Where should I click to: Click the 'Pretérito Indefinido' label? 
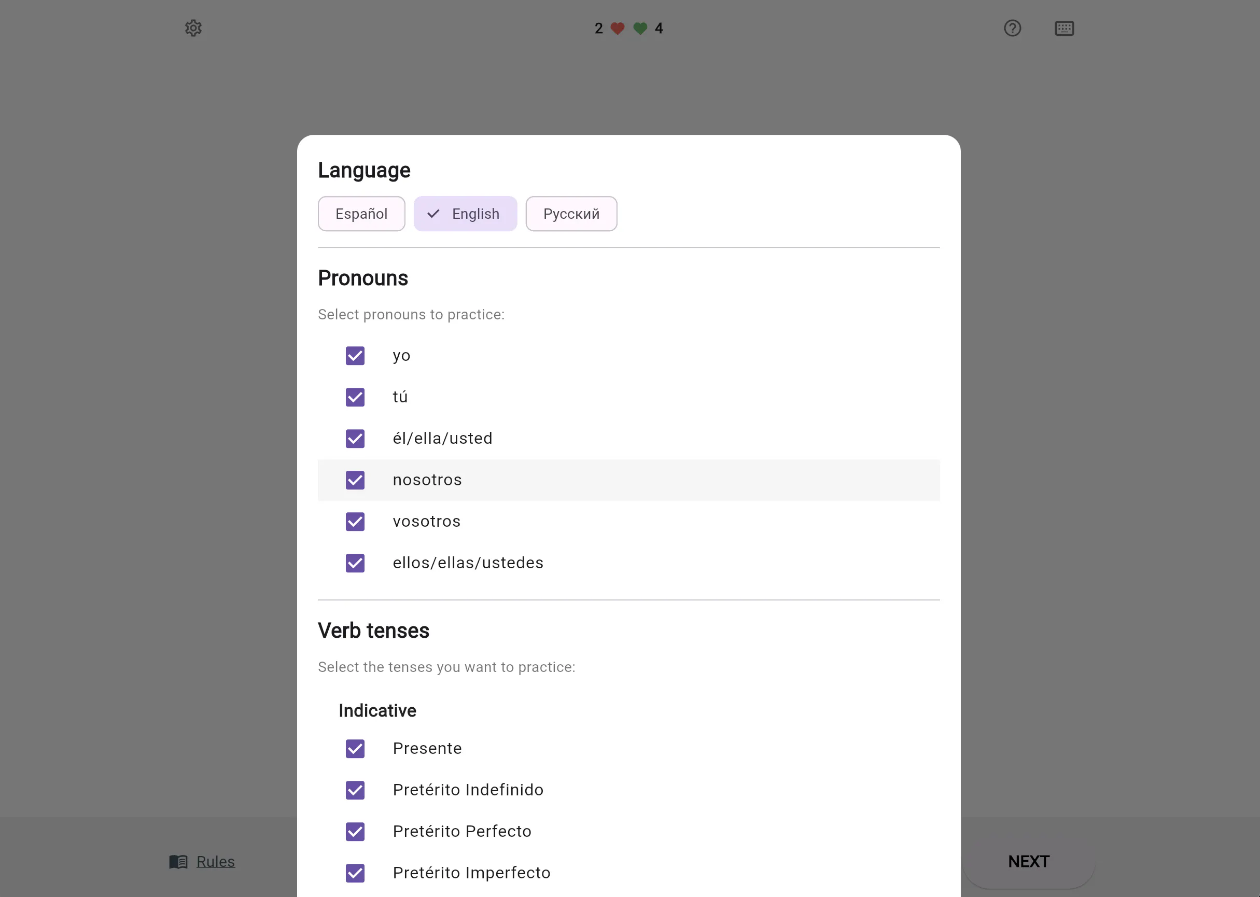pyautogui.click(x=468, y=790)
